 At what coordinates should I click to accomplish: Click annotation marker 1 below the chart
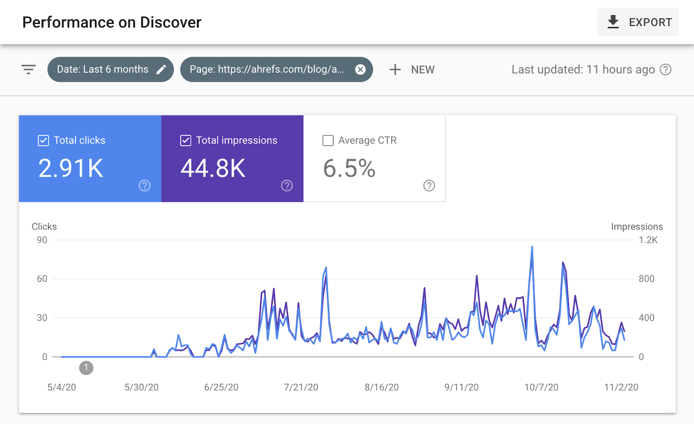(86, 368)
